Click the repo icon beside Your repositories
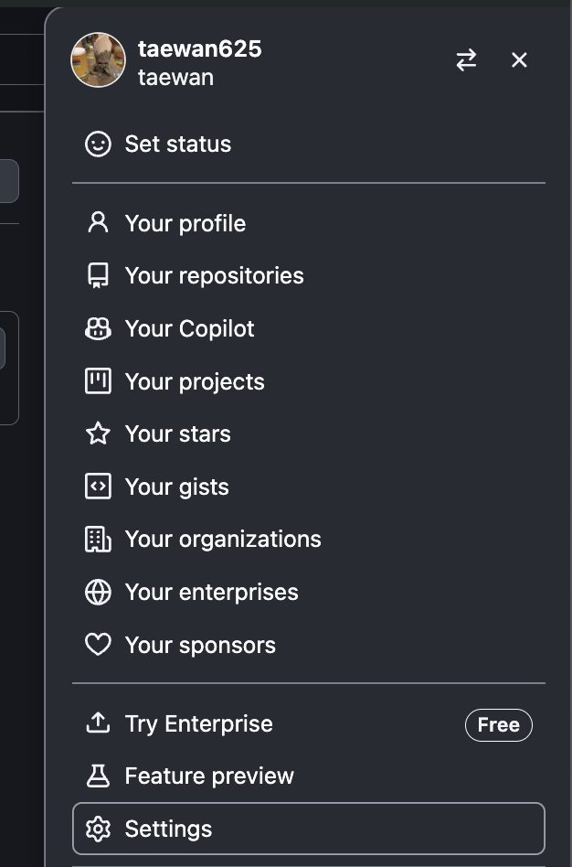This screenshot has width=572, height=867. coord(98,276)
